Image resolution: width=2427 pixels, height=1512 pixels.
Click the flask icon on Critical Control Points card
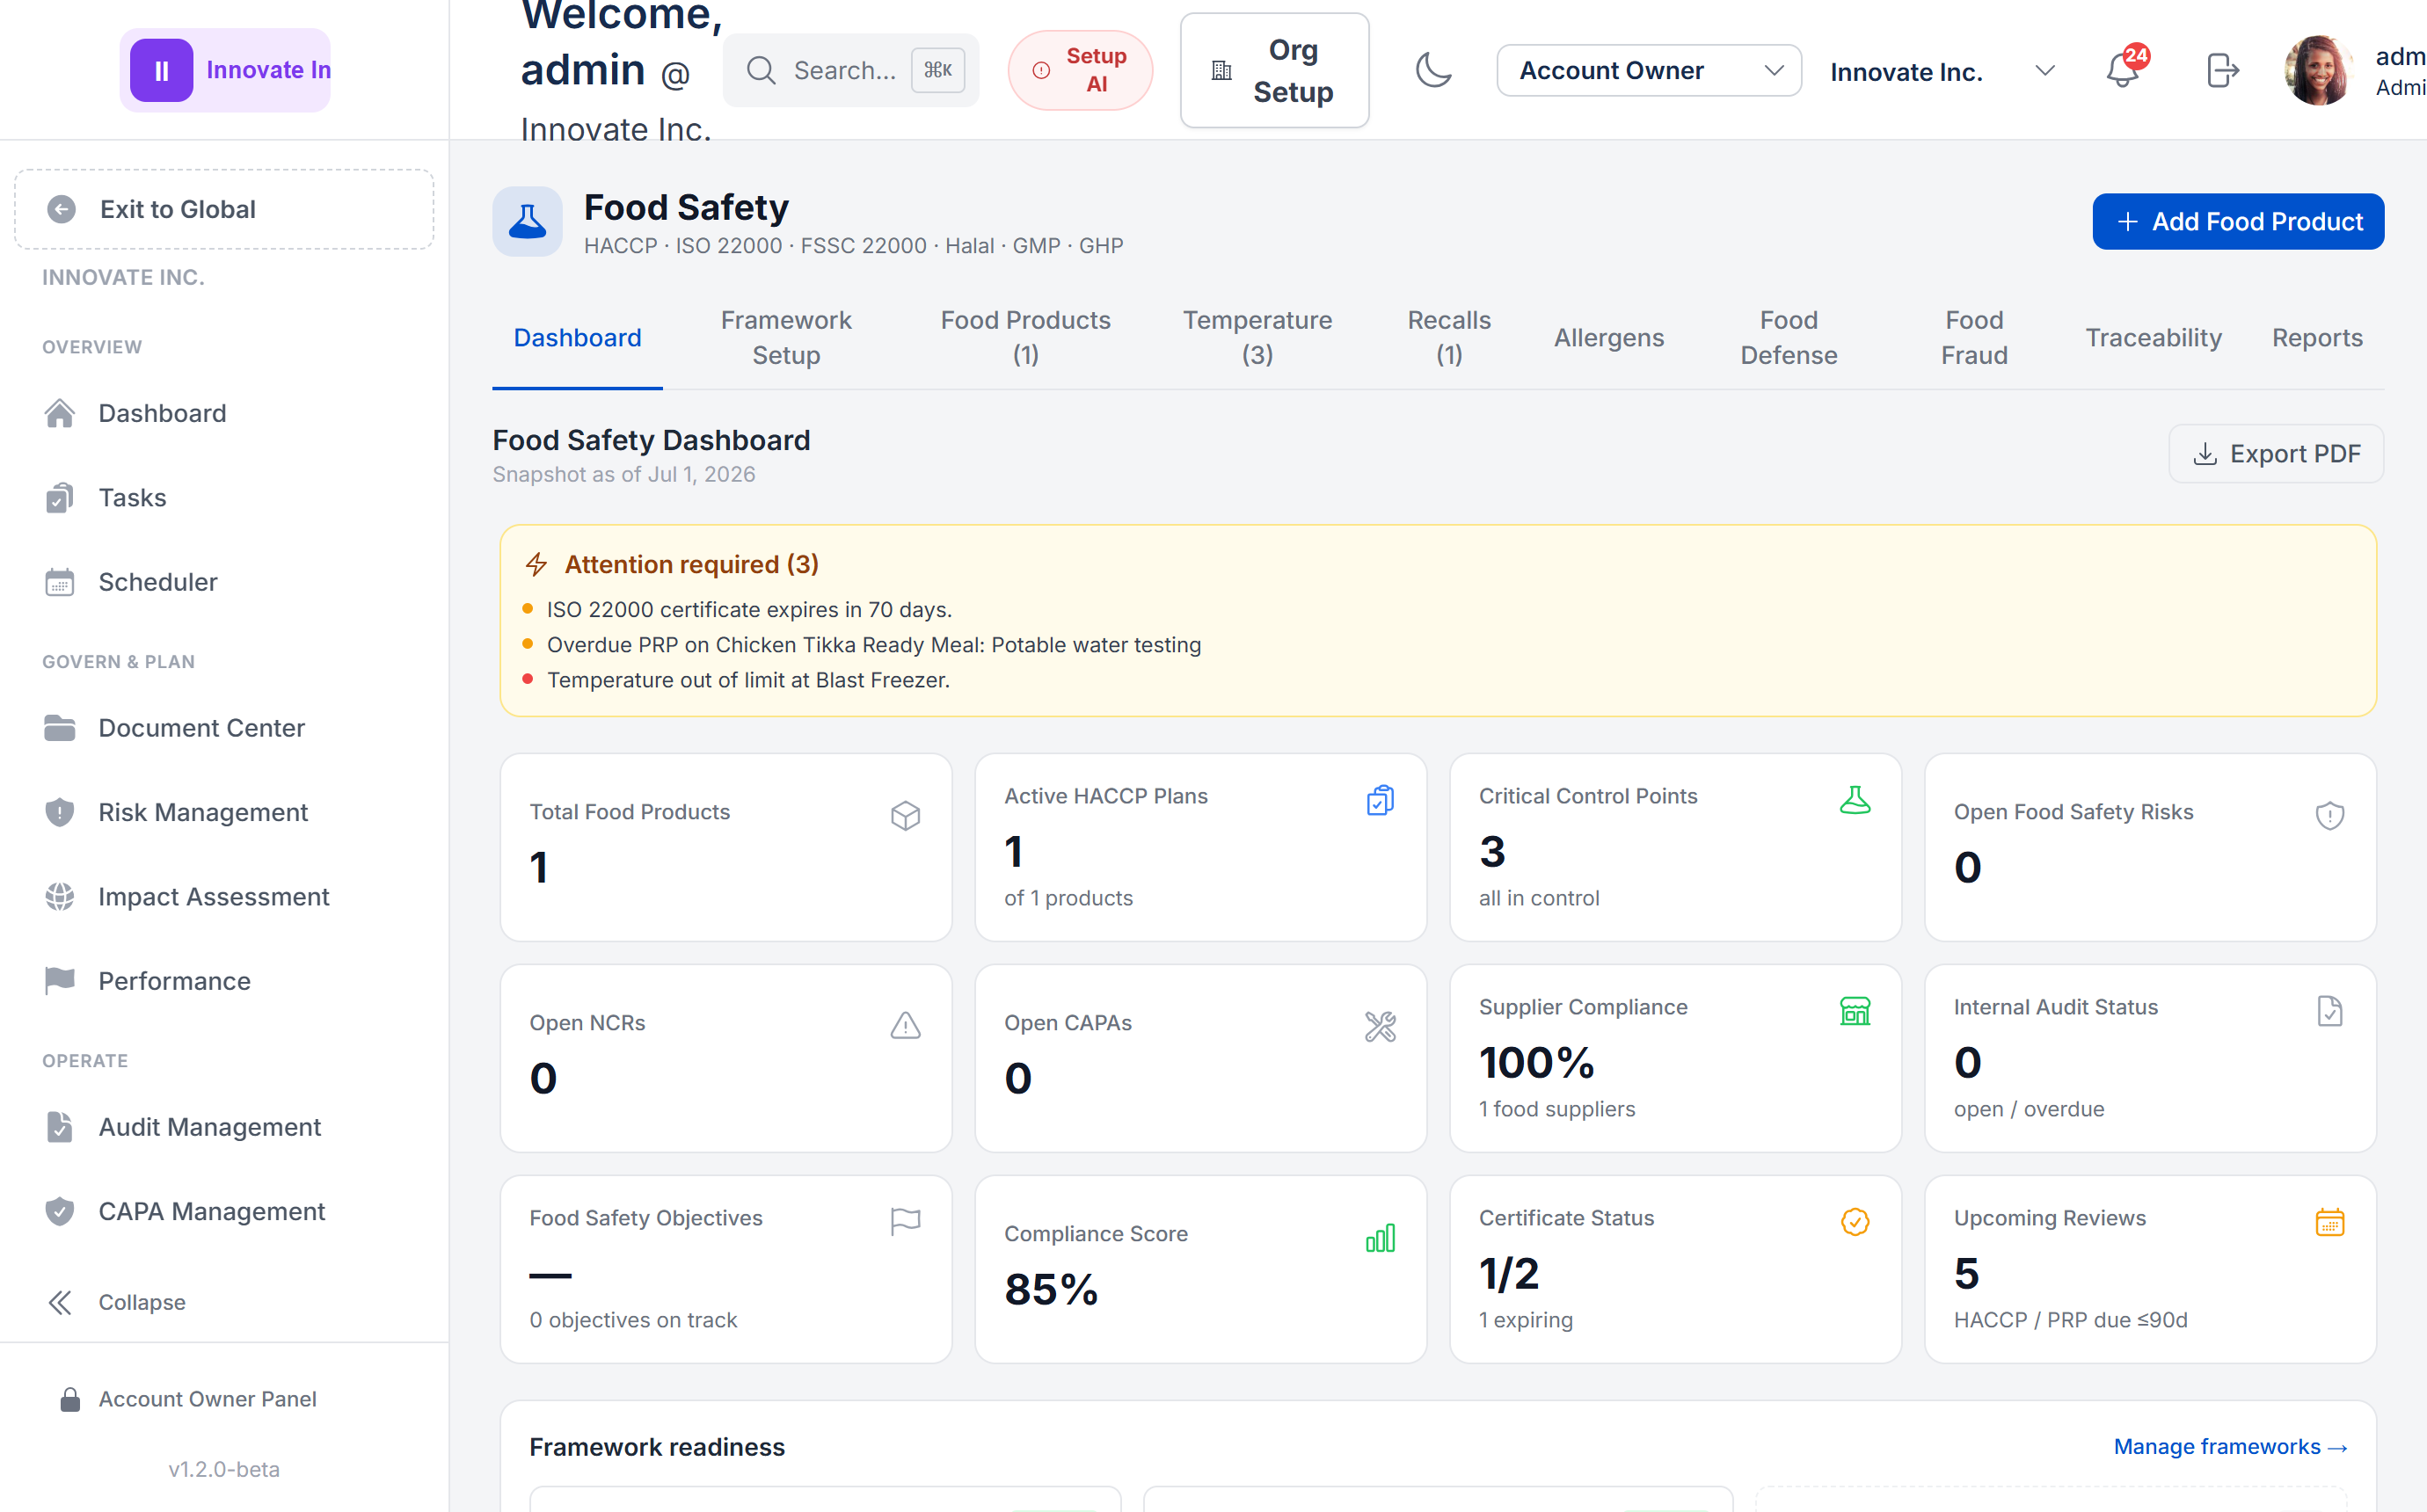(x=1855, y=800)
